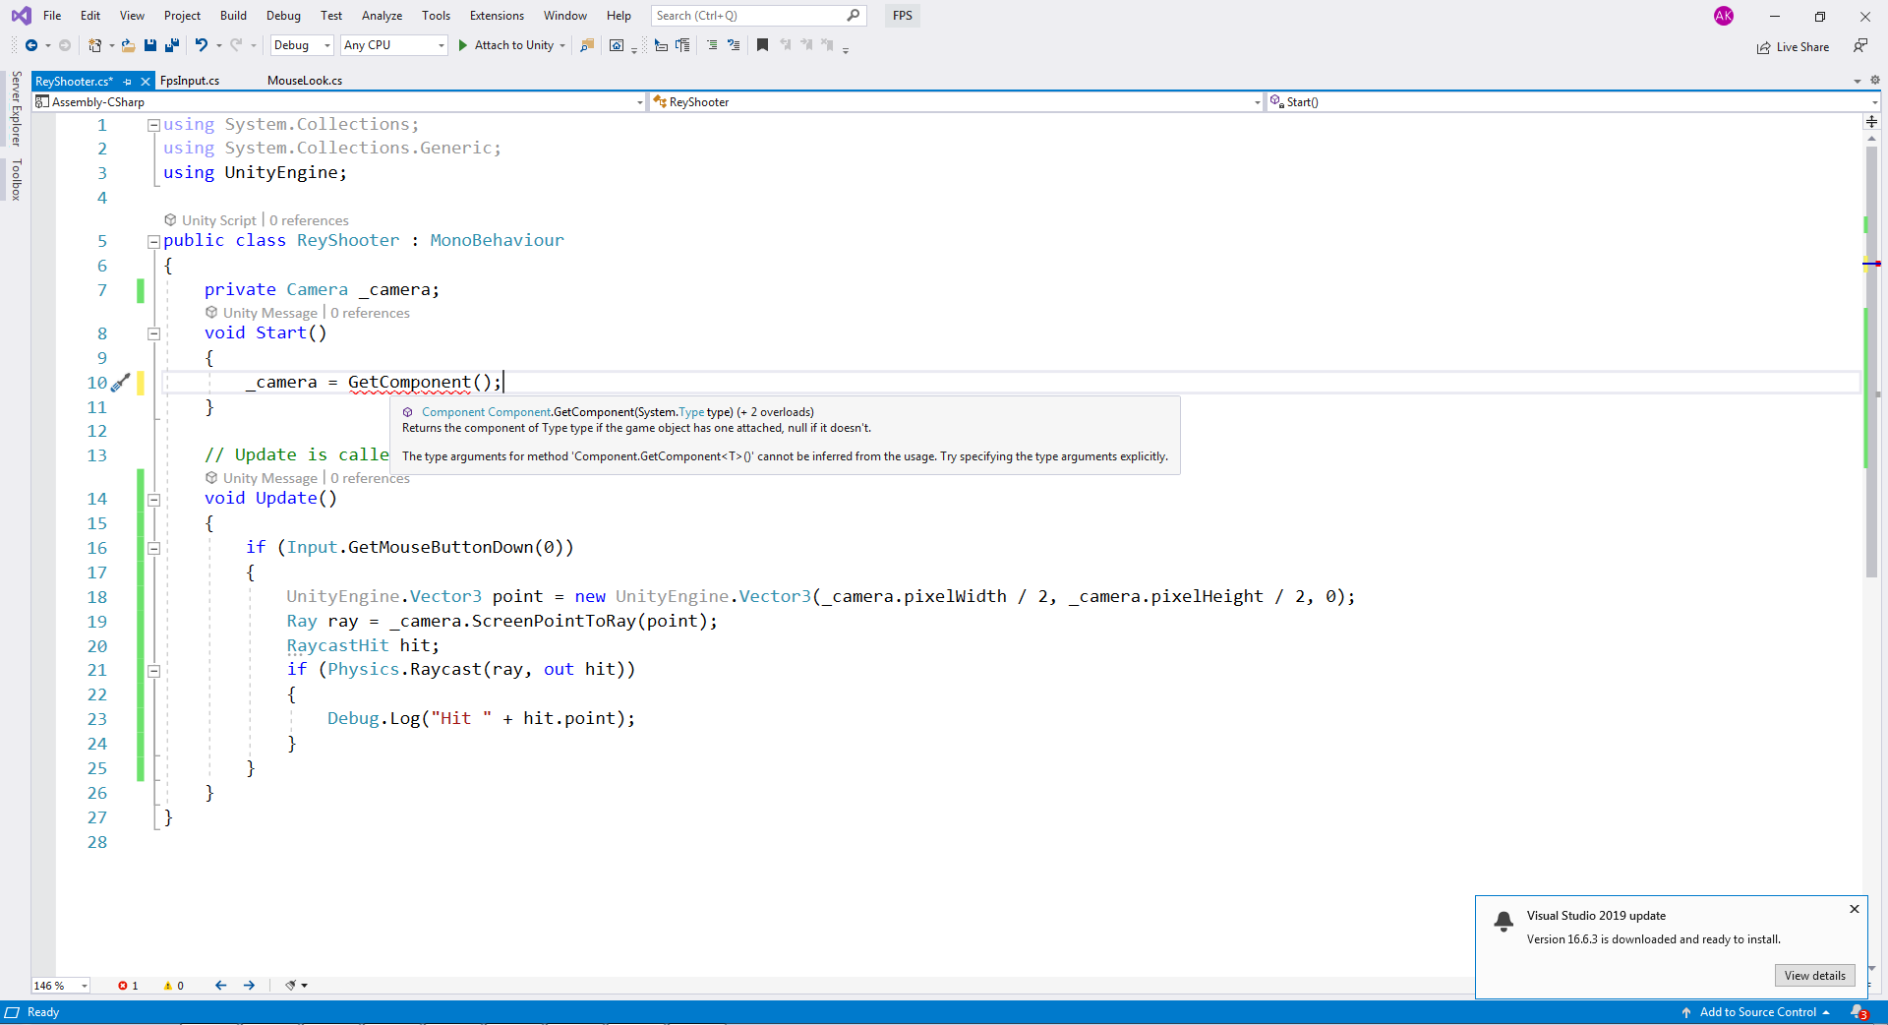Click the Undo arrow icon
1888x1025 pixels.
pos(202,45)
